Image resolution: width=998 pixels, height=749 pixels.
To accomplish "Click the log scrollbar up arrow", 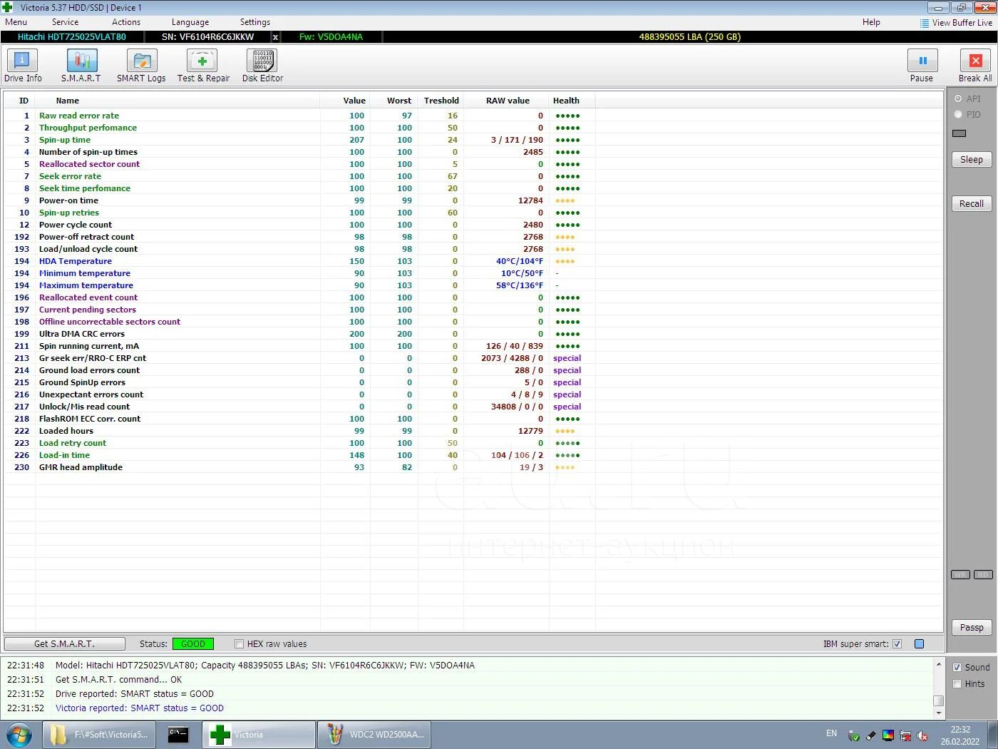I will coord(938,664).
